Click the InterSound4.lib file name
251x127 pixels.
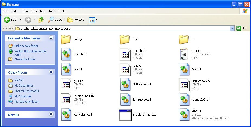tap(84, 96)
